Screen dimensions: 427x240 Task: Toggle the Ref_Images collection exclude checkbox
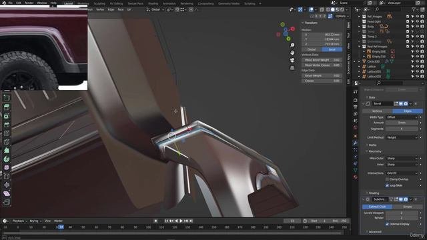click(408, 17)
